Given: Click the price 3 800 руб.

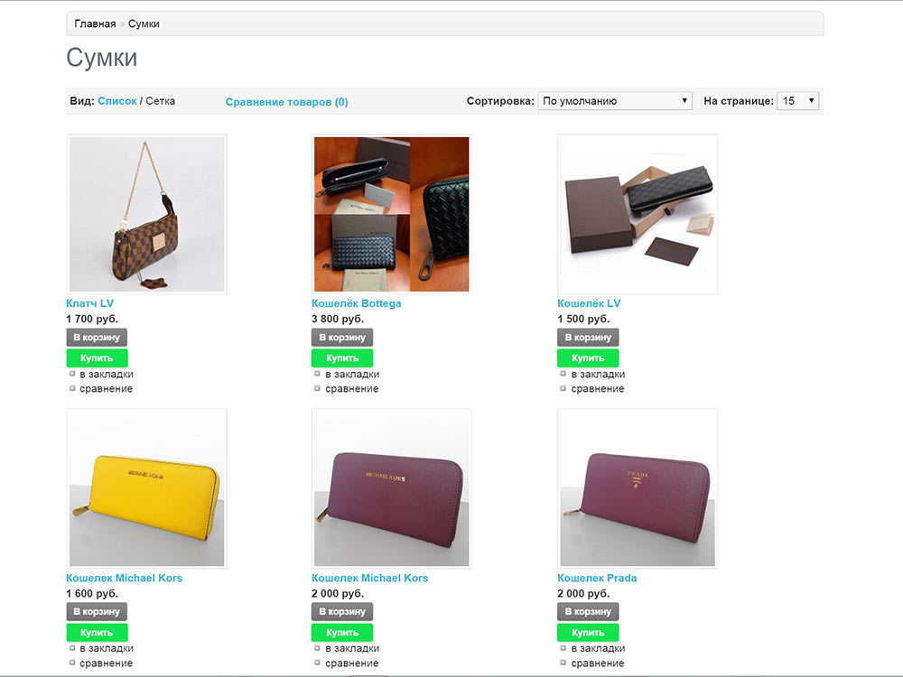Looking at the screenshot, I should (338, 319).
